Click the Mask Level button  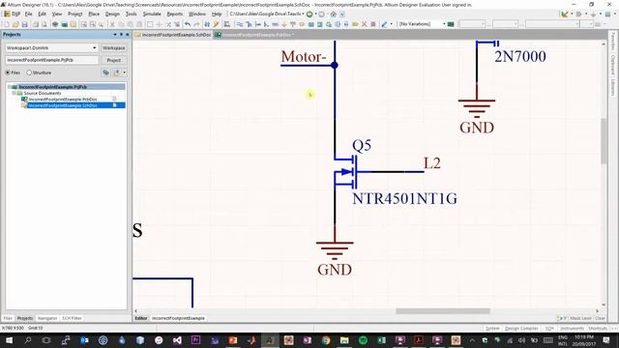580,318
